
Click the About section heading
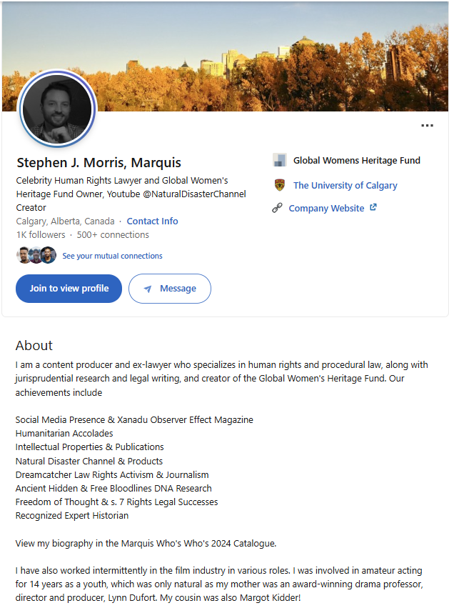coord(34,345)
